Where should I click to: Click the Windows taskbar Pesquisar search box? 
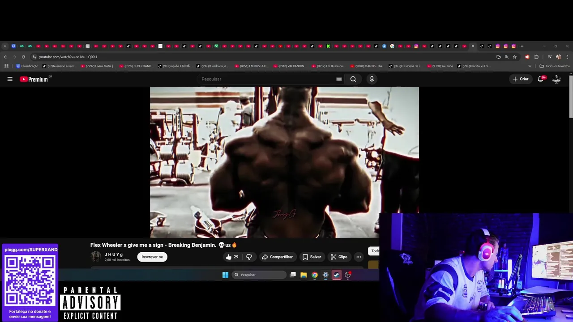pos(259,275)
